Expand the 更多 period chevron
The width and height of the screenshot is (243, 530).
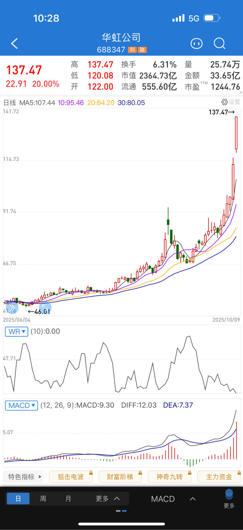tap(117, 499)
